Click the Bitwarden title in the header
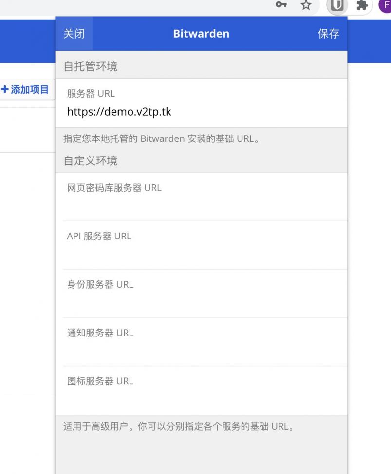 click(x=201, y=34)
